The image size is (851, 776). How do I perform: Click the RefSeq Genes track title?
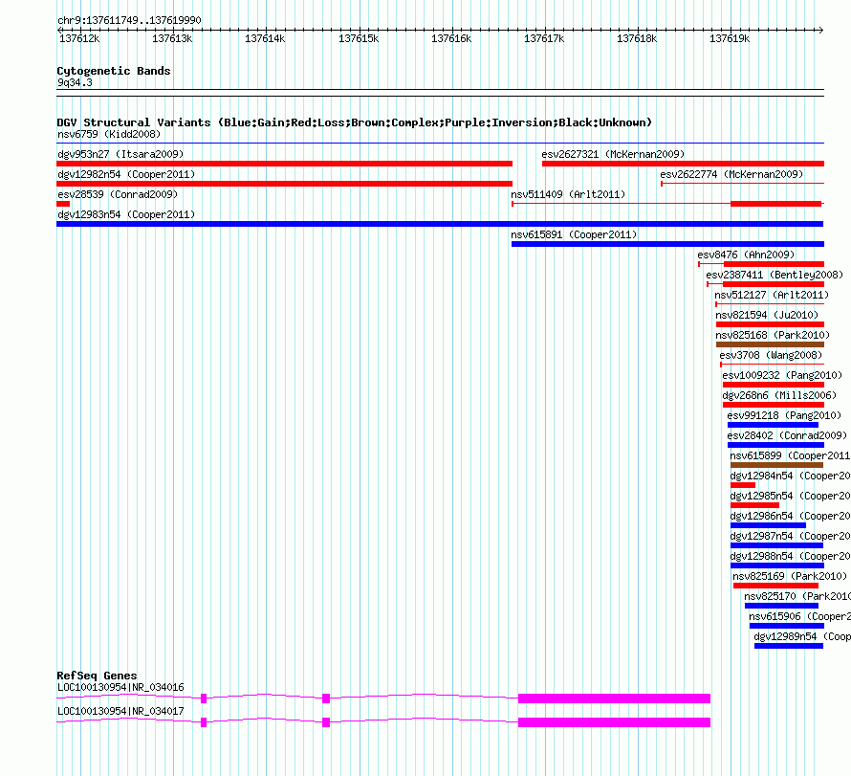(97, 676)
